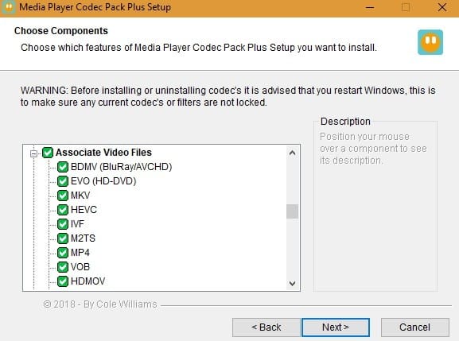This screenshot has height=341, width=459.
Task: Go to the next setup step
Action: click(x=336, y=327)
